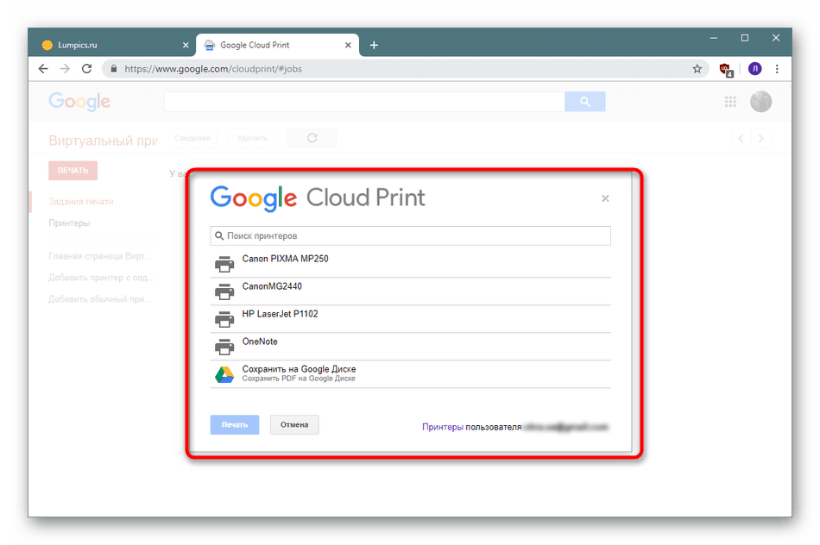This screenshot has width=820, height=545.
Task: Click the blue Печать dialog button
Action: pos(235,425)
